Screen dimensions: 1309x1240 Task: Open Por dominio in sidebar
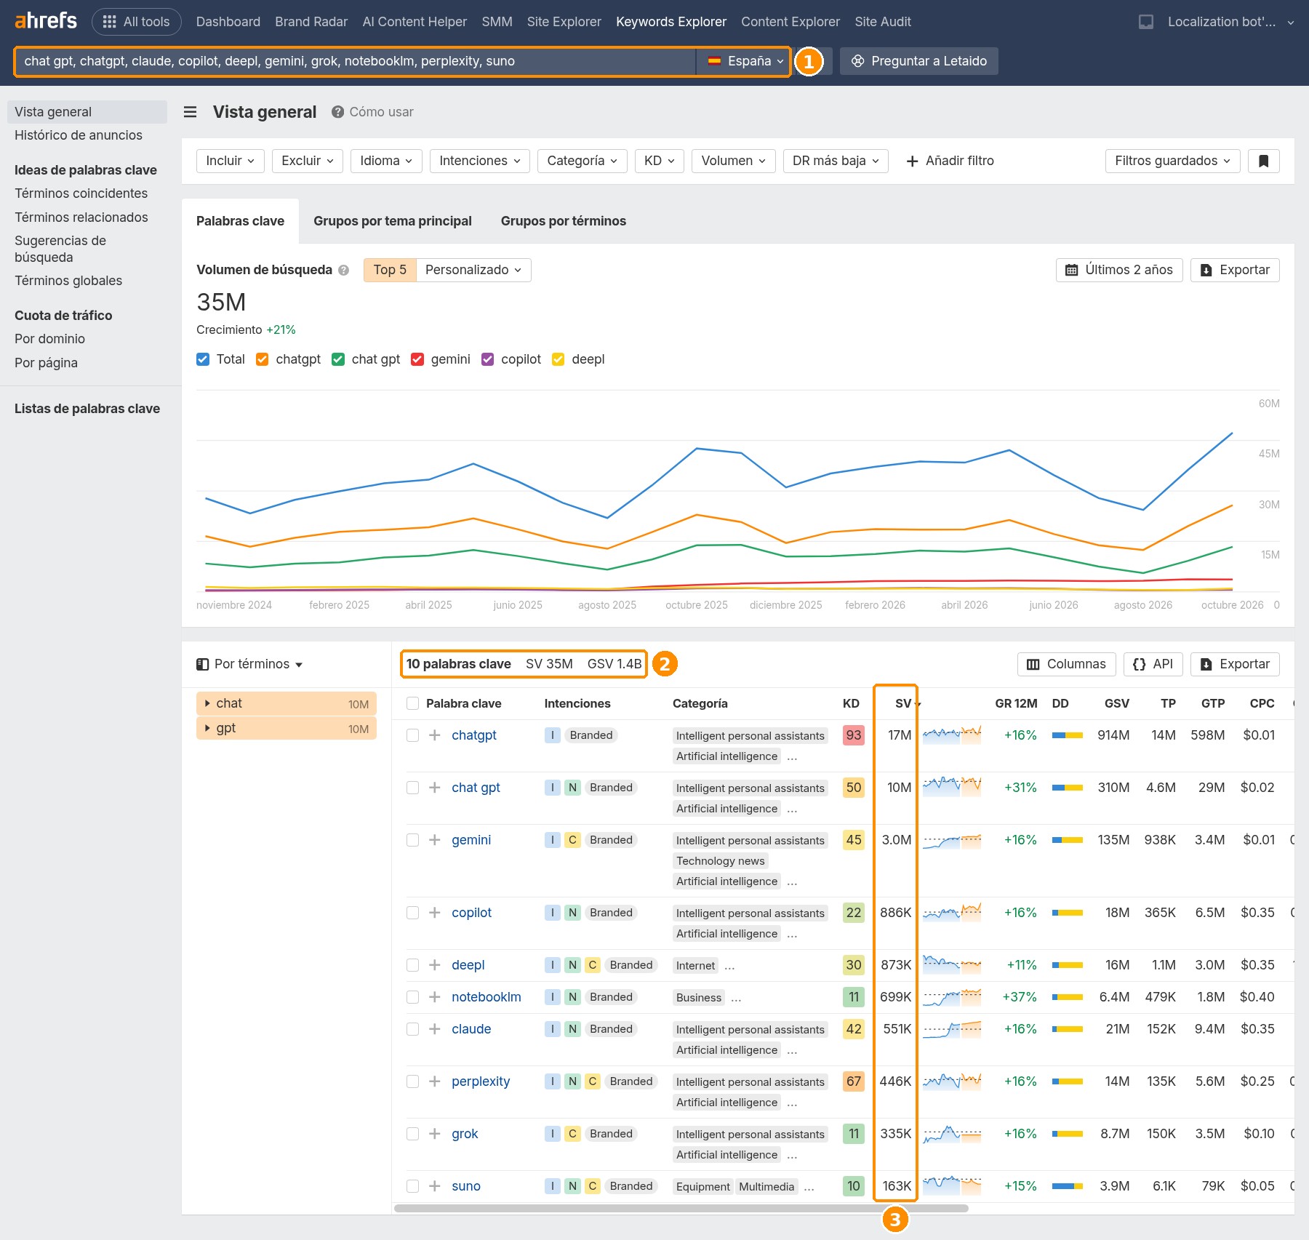50,339
